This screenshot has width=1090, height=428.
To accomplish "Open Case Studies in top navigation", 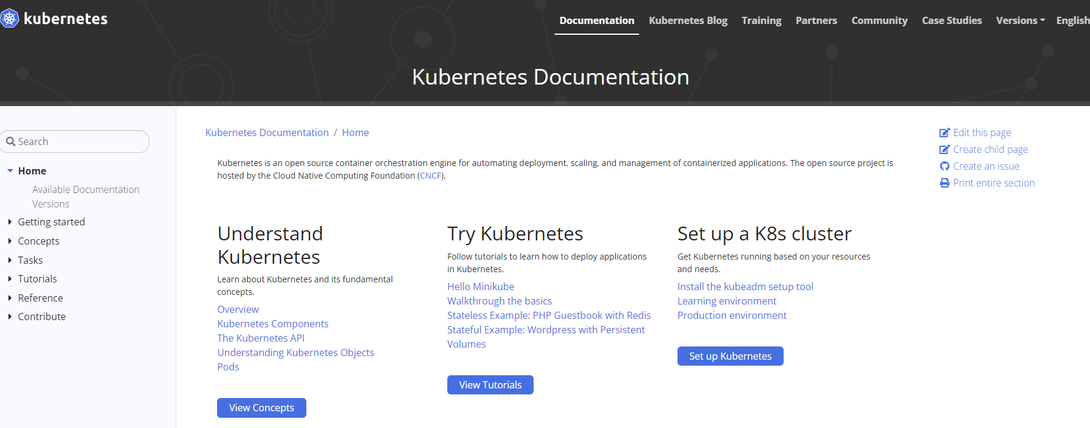I will pyautogui.click(x=952, y=20).
